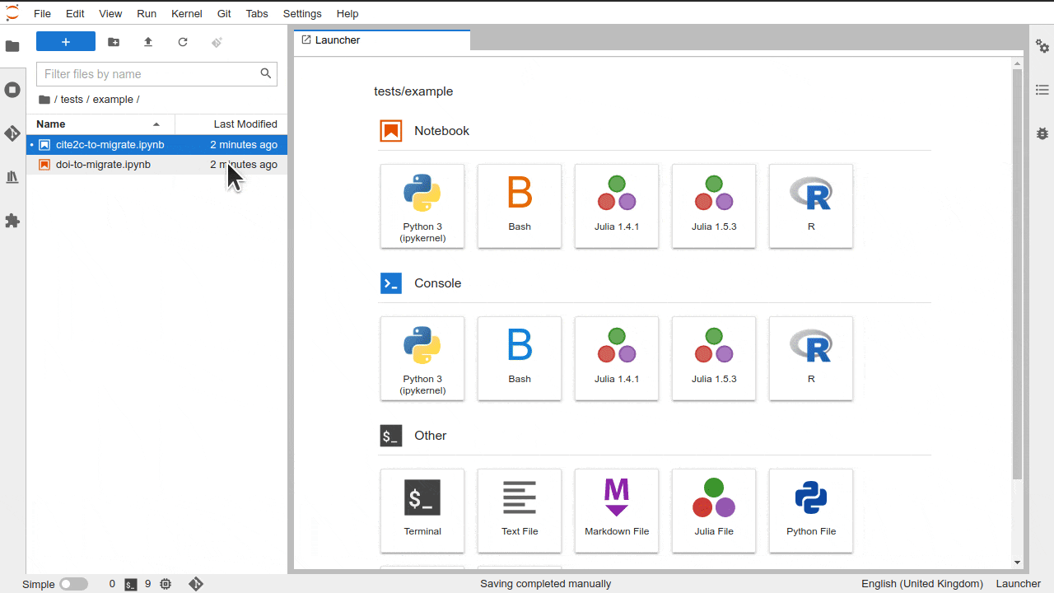Launch a Bash notebook
Image resolution: width=1054 pixels, height=593 pixels.
tap(520, 206)
